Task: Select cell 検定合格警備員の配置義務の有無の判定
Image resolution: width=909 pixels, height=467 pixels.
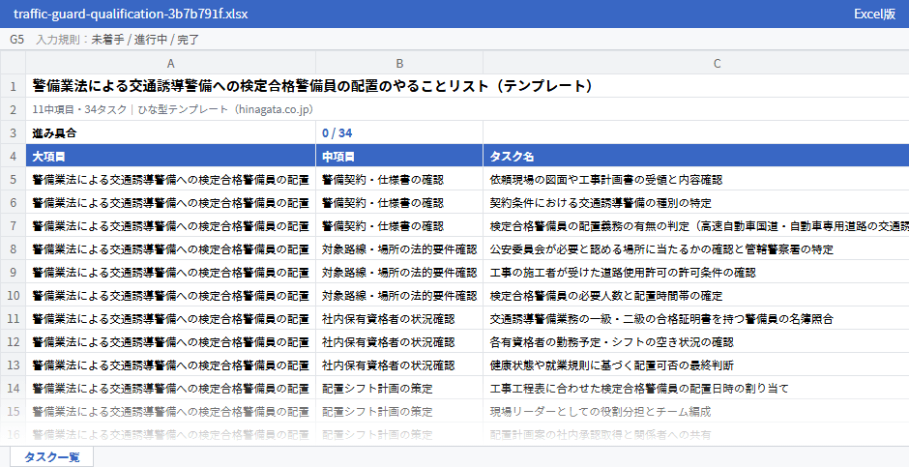Action: point(695,226)
